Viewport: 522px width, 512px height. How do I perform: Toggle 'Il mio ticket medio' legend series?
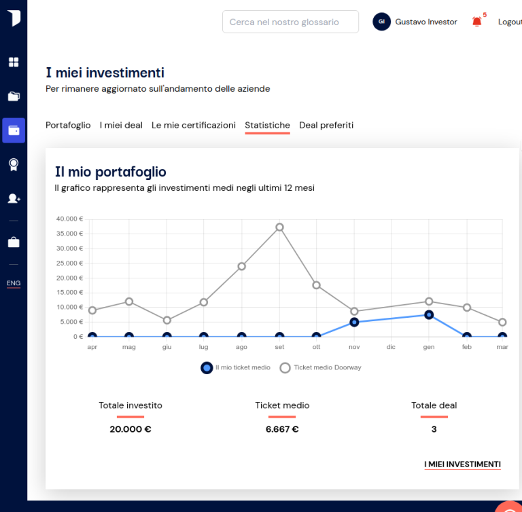pyautogui.click(x=235, y=367)
